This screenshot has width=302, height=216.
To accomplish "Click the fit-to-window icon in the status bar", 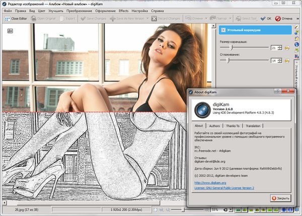I will (x=155, y=210).
